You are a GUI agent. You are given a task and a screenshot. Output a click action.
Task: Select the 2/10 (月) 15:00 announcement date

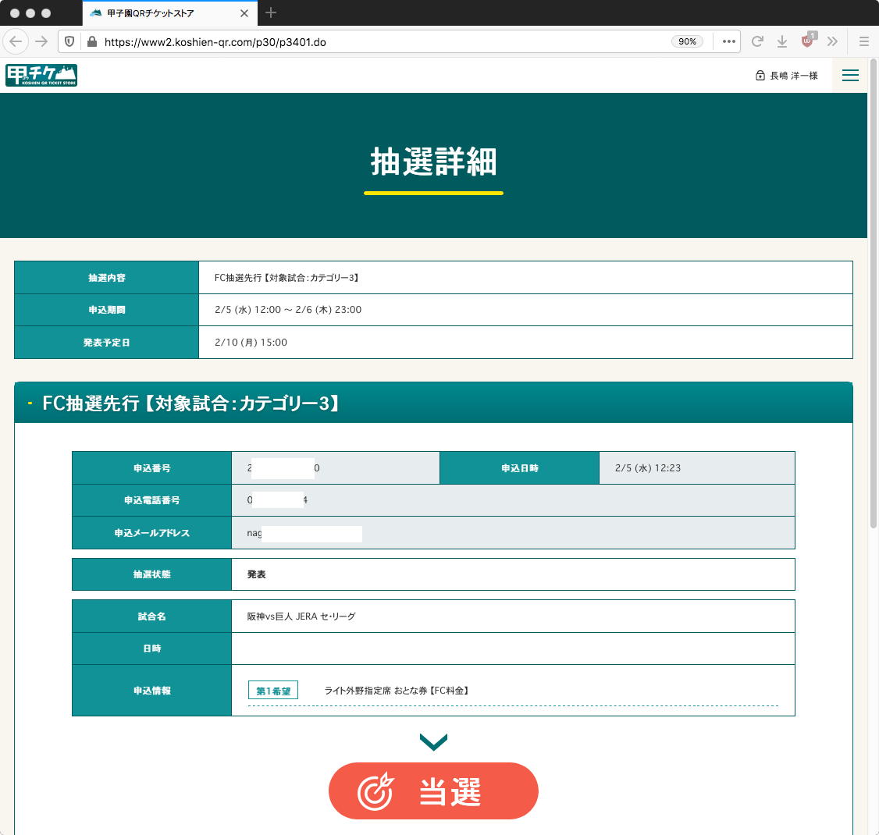coord(251,343)
